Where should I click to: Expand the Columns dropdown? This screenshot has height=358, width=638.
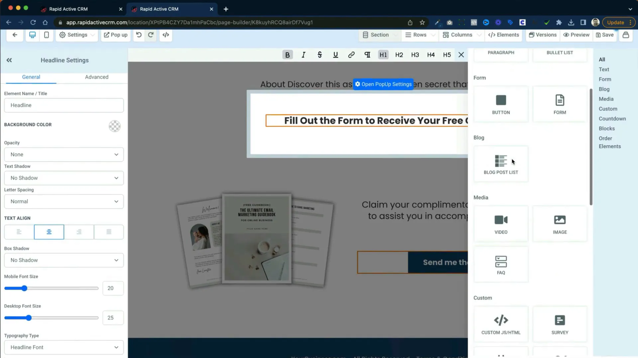462,35
